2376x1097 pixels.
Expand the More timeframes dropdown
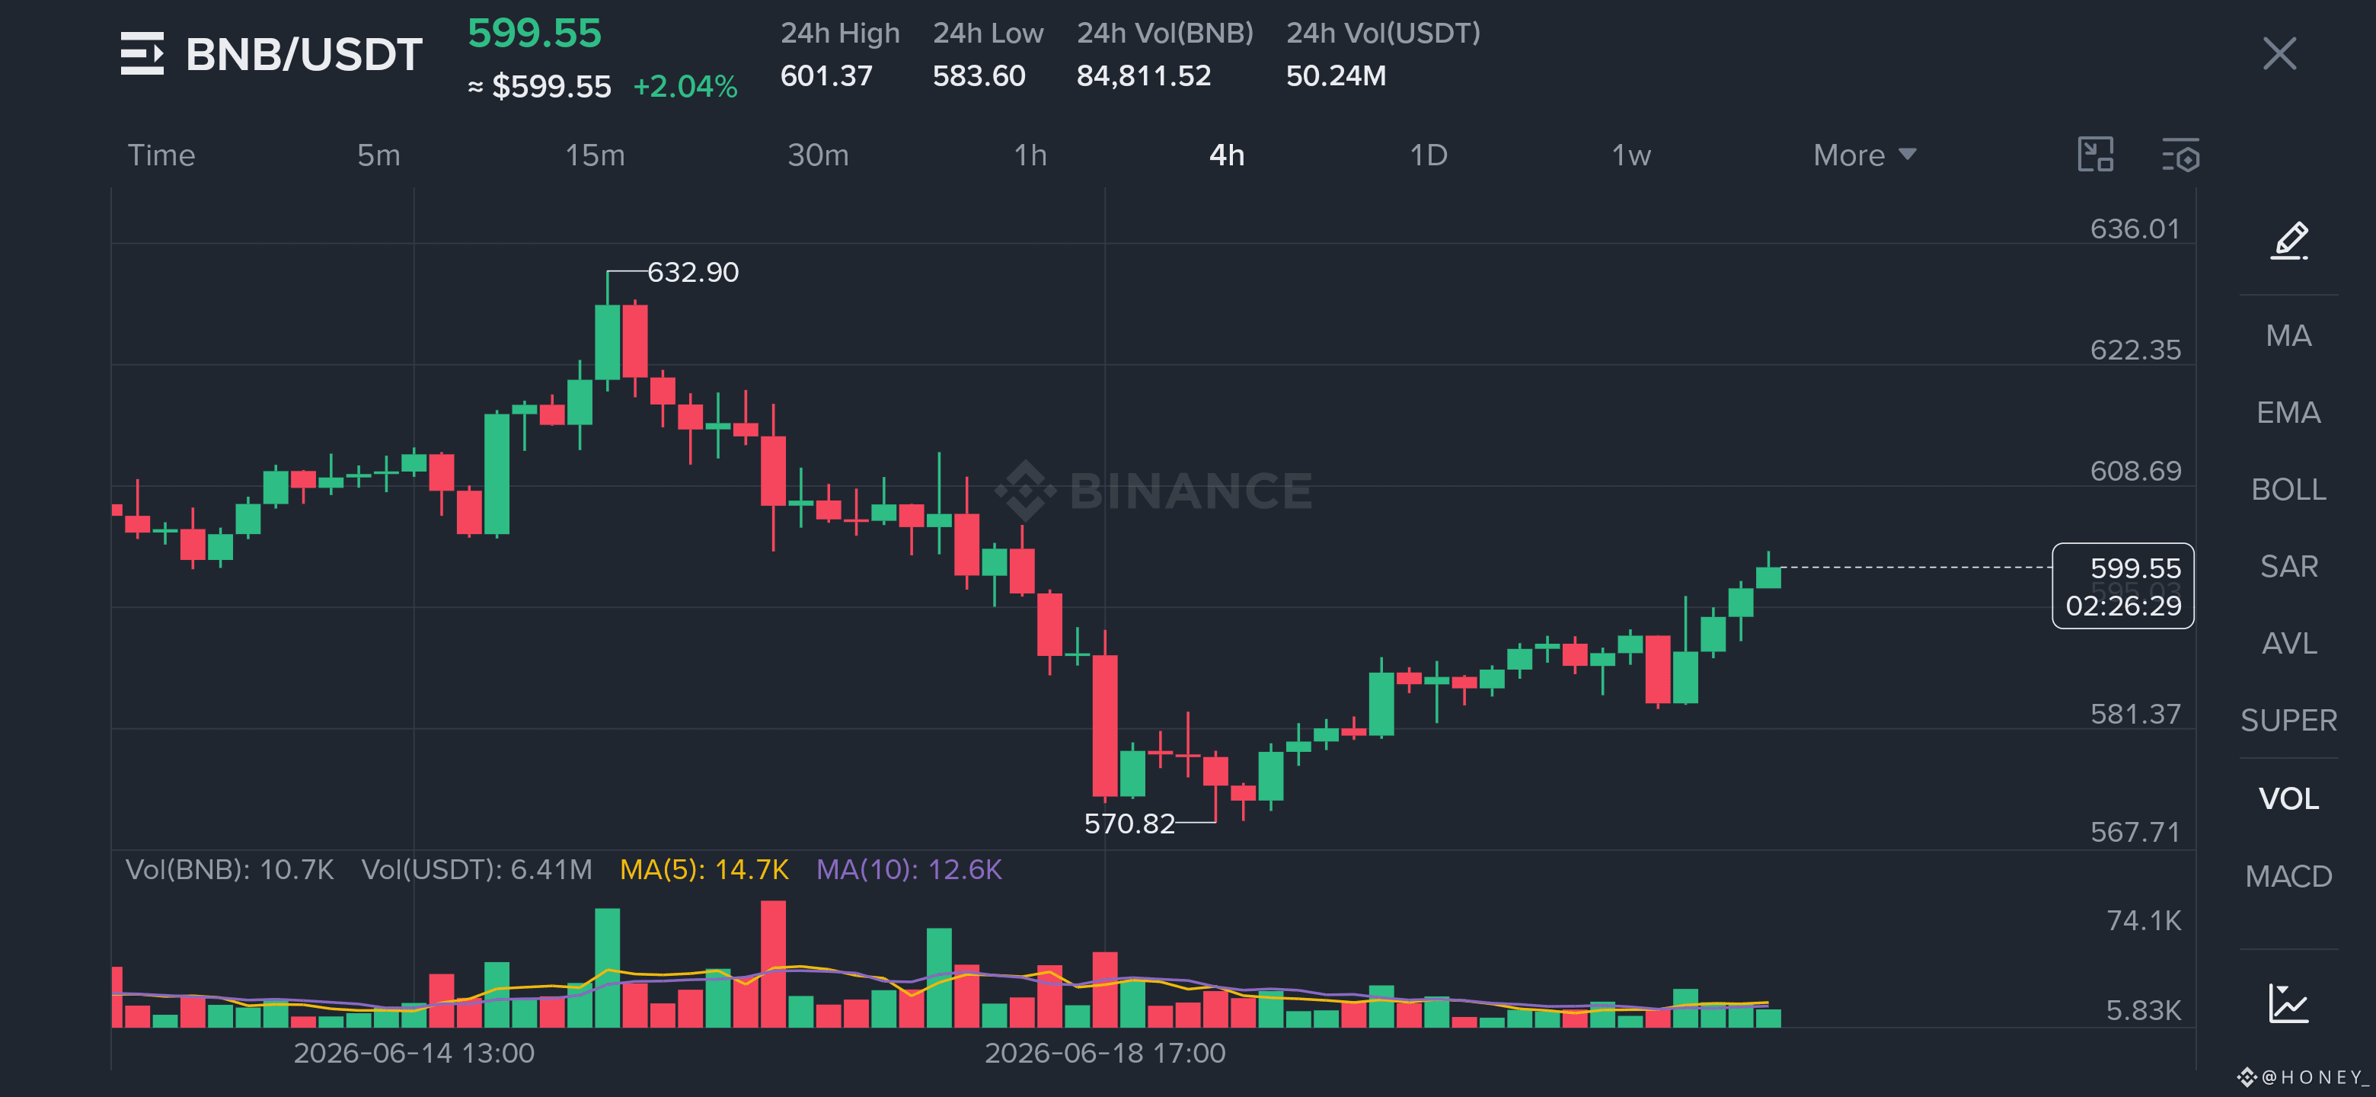point(1864,155)
